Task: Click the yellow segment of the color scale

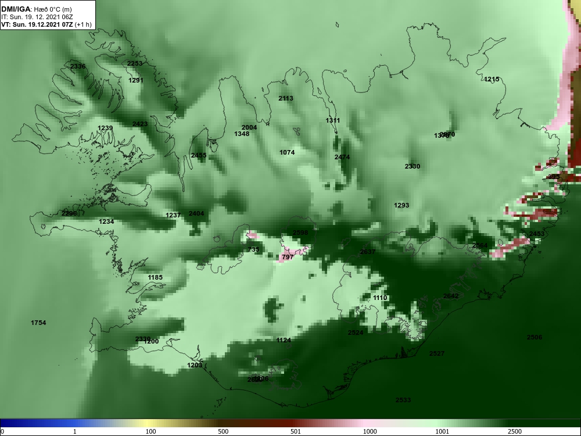Action: pos(146,423)
